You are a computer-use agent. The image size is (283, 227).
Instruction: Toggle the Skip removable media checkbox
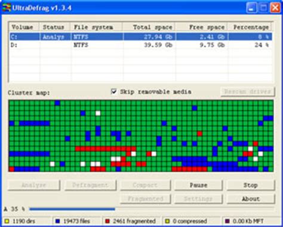[113, 91]
